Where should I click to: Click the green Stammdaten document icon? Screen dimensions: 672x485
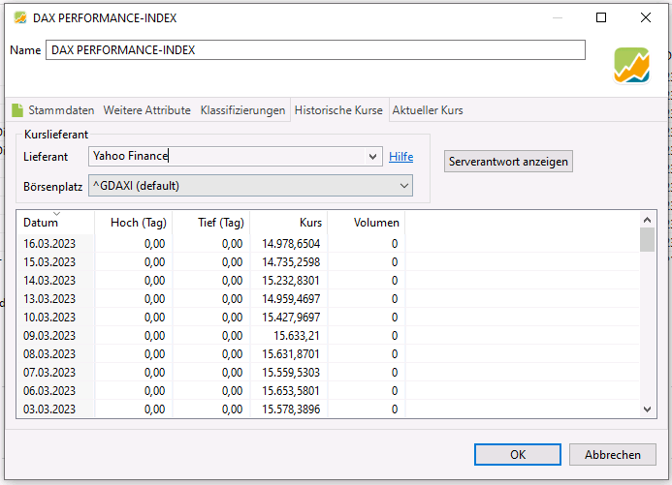point(17,110)
